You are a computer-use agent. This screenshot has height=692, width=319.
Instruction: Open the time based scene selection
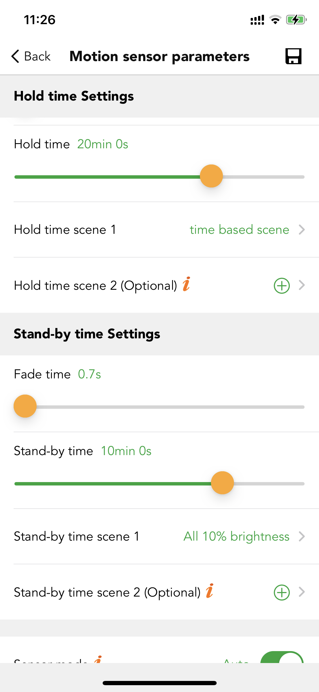click(x=239, y=230)
